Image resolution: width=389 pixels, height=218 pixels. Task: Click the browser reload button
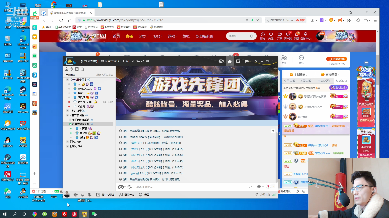coord(61,20)
